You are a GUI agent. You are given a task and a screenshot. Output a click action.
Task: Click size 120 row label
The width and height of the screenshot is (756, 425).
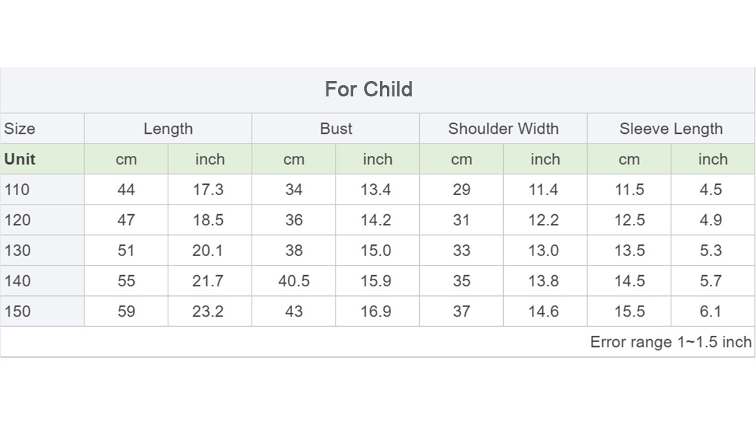[x=17, y=220]
